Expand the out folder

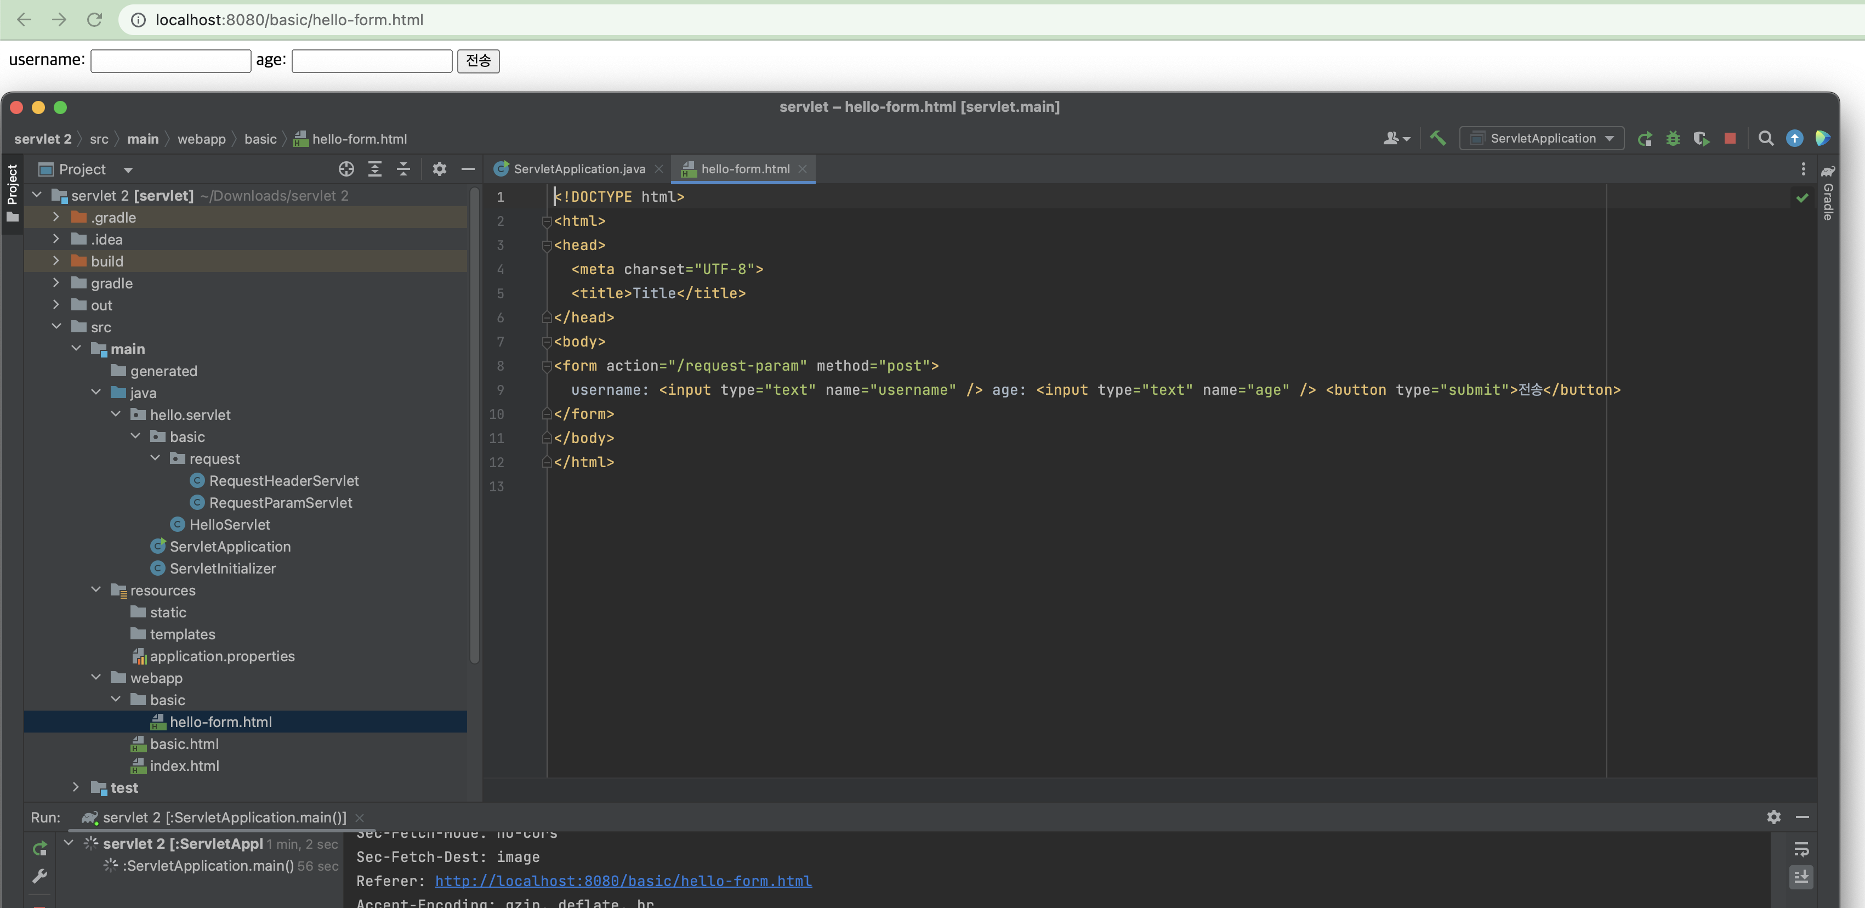click(56, 304)
